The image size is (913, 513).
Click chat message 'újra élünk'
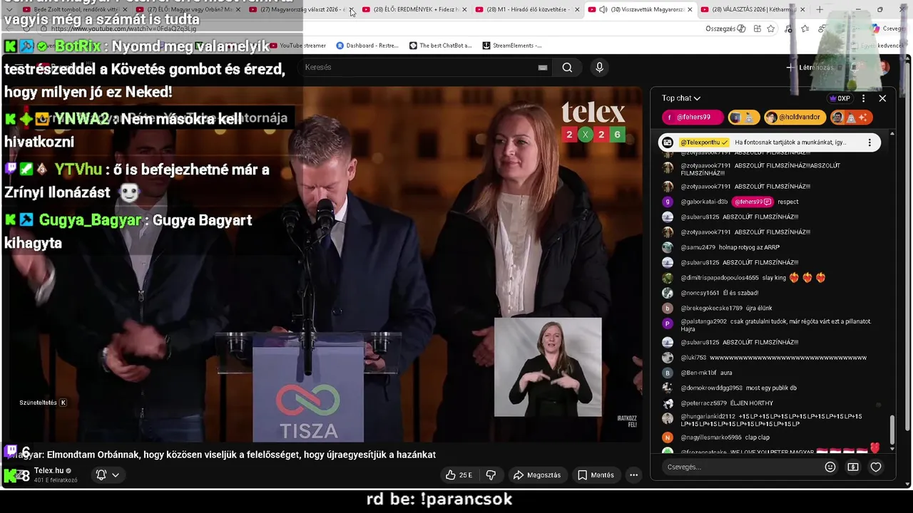(x=760, y=309)
